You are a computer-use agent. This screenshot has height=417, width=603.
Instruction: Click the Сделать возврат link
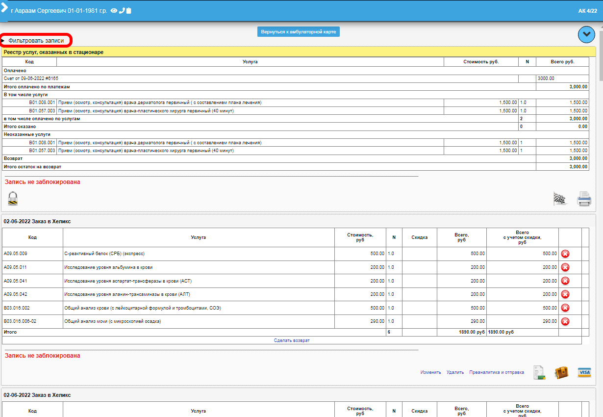292,340
